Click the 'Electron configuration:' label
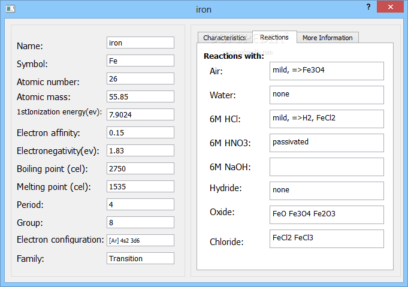The height and width of the screenshot is (287, 408). 61,240
